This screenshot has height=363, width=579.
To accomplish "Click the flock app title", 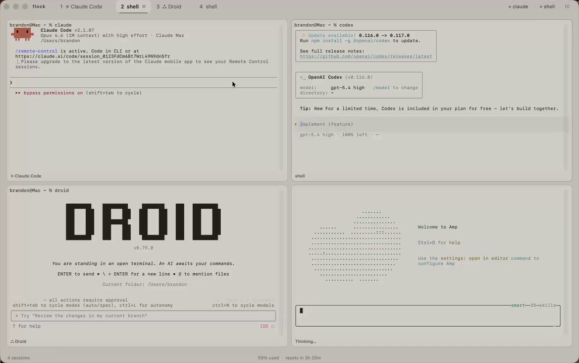I will [39, 7].
